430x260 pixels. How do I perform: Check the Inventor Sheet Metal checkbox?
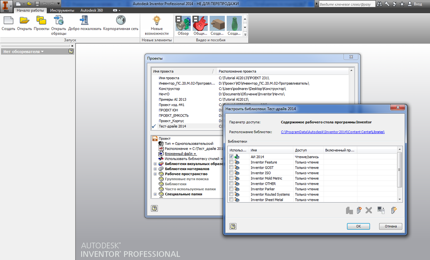click(231, 200)
